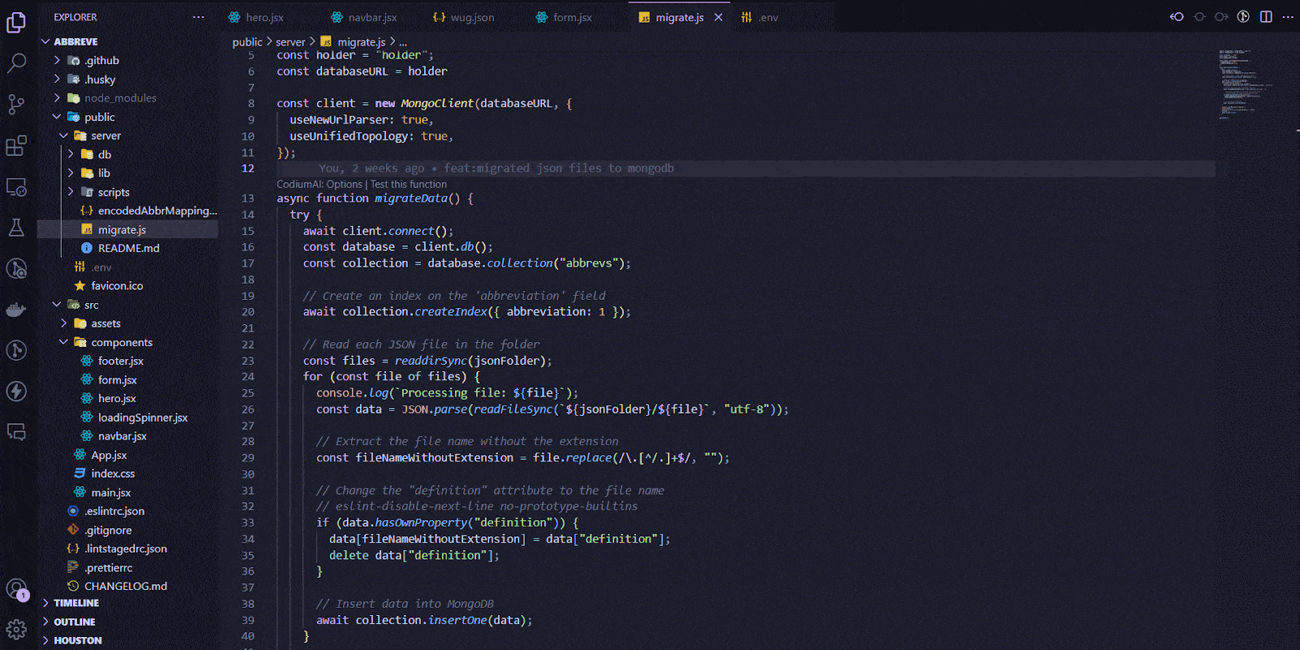Expand the node_modules folder
This screenshot has width=1300, height=650.
pos(120,98)
